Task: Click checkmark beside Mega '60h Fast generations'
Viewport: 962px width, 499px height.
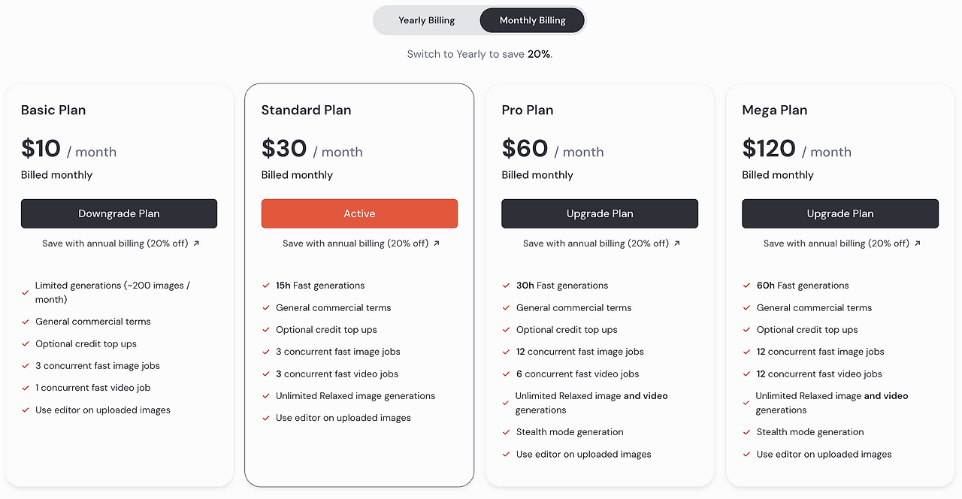Action: pos(747,286)
